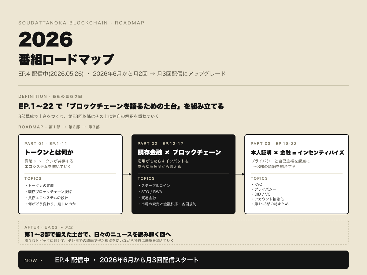
Task: Click the 第1〜3部で揃えた土台で headline
Action: pos(98,234)
